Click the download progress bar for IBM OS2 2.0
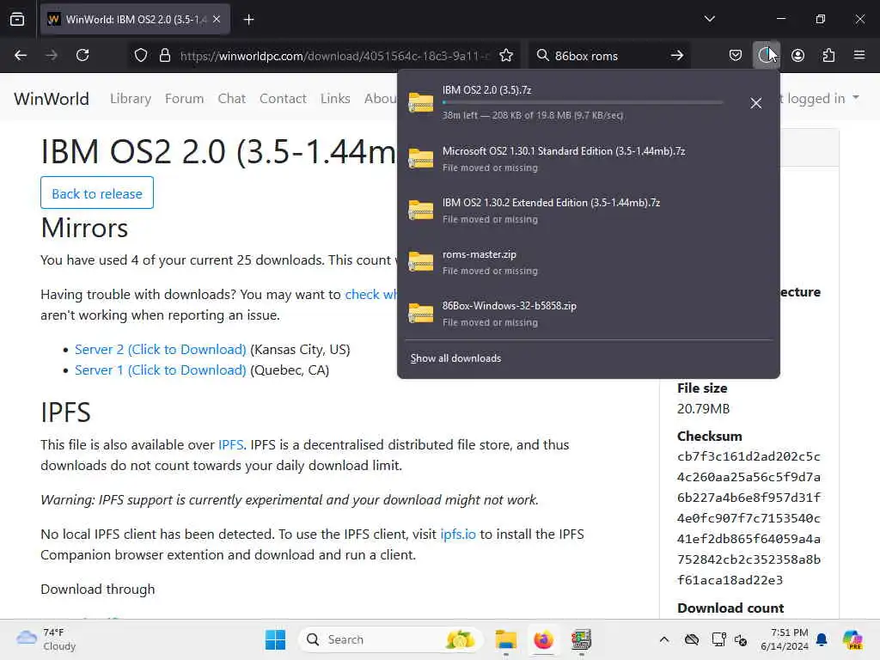This screenshot has height=660, width=880. tap(583, 103)
